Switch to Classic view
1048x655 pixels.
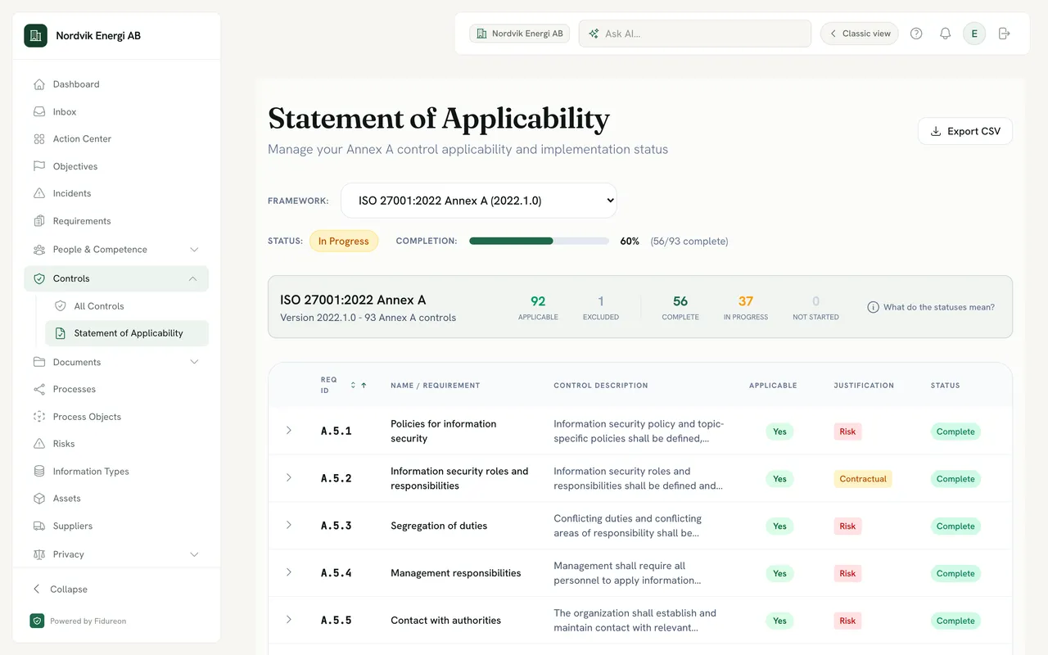[x=859, y=34]
